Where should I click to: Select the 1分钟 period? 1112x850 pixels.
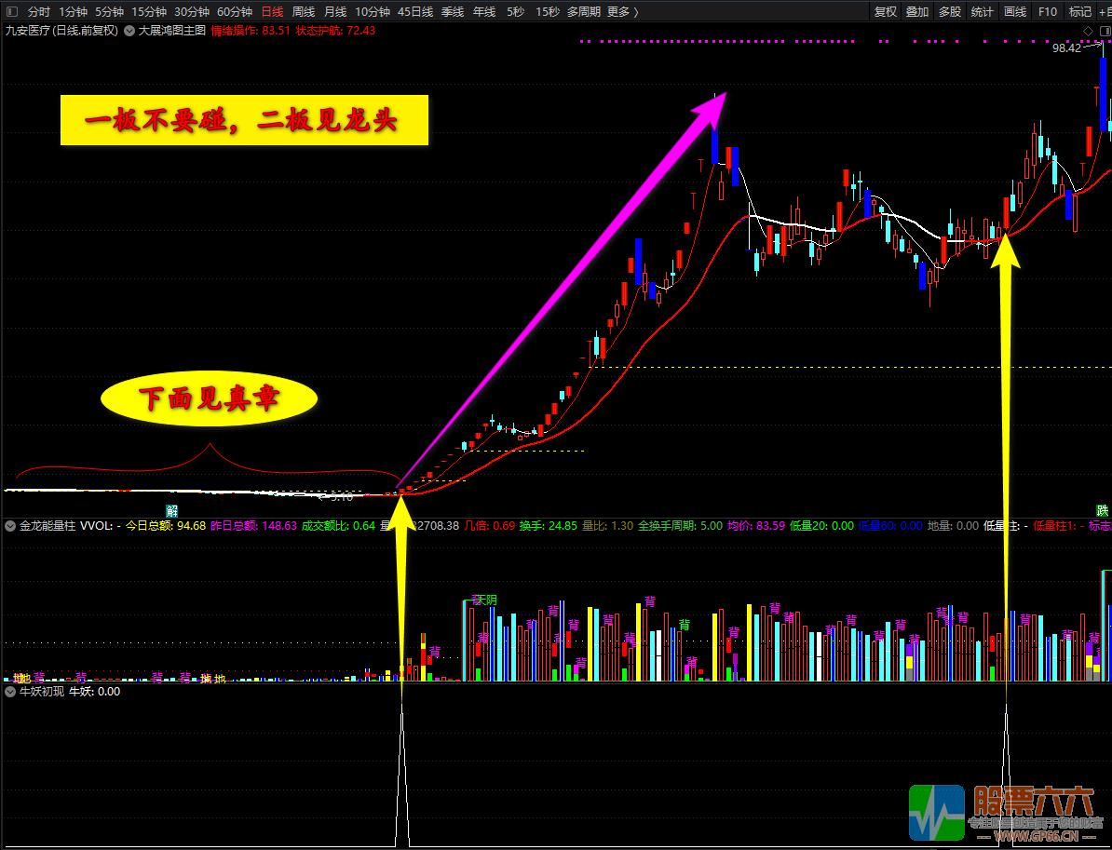(73, 11)
